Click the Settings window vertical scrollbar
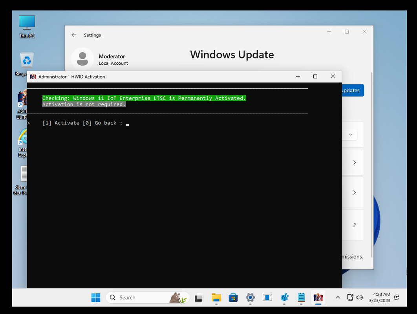Viewport: 417px width, 314px height. [372, 165]
